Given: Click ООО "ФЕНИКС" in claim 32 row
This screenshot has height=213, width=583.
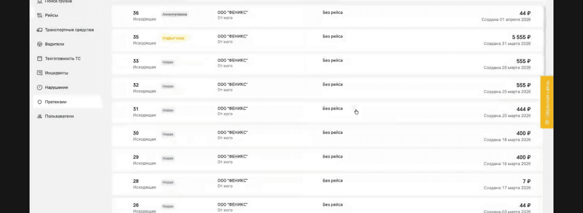Looking at the screenshot, I should [x=233, y=85].
